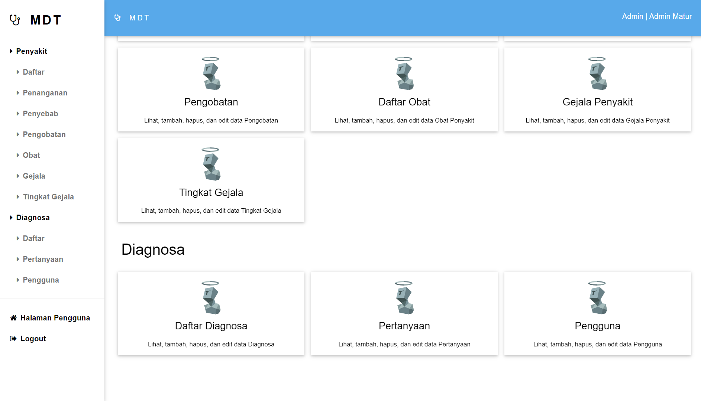
Task: Click the Daftar Obat card figure icon
Action: point(404,74)
